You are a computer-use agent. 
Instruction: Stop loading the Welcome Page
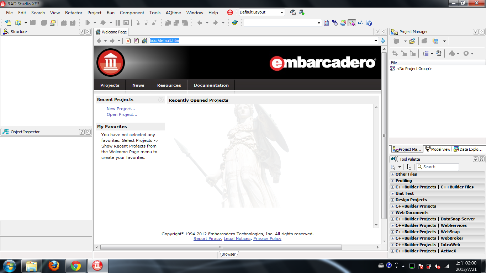(x=128, y=41)
